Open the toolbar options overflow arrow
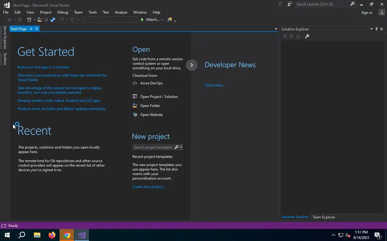This screenshot has height=241, width=387. coord(175,21)
